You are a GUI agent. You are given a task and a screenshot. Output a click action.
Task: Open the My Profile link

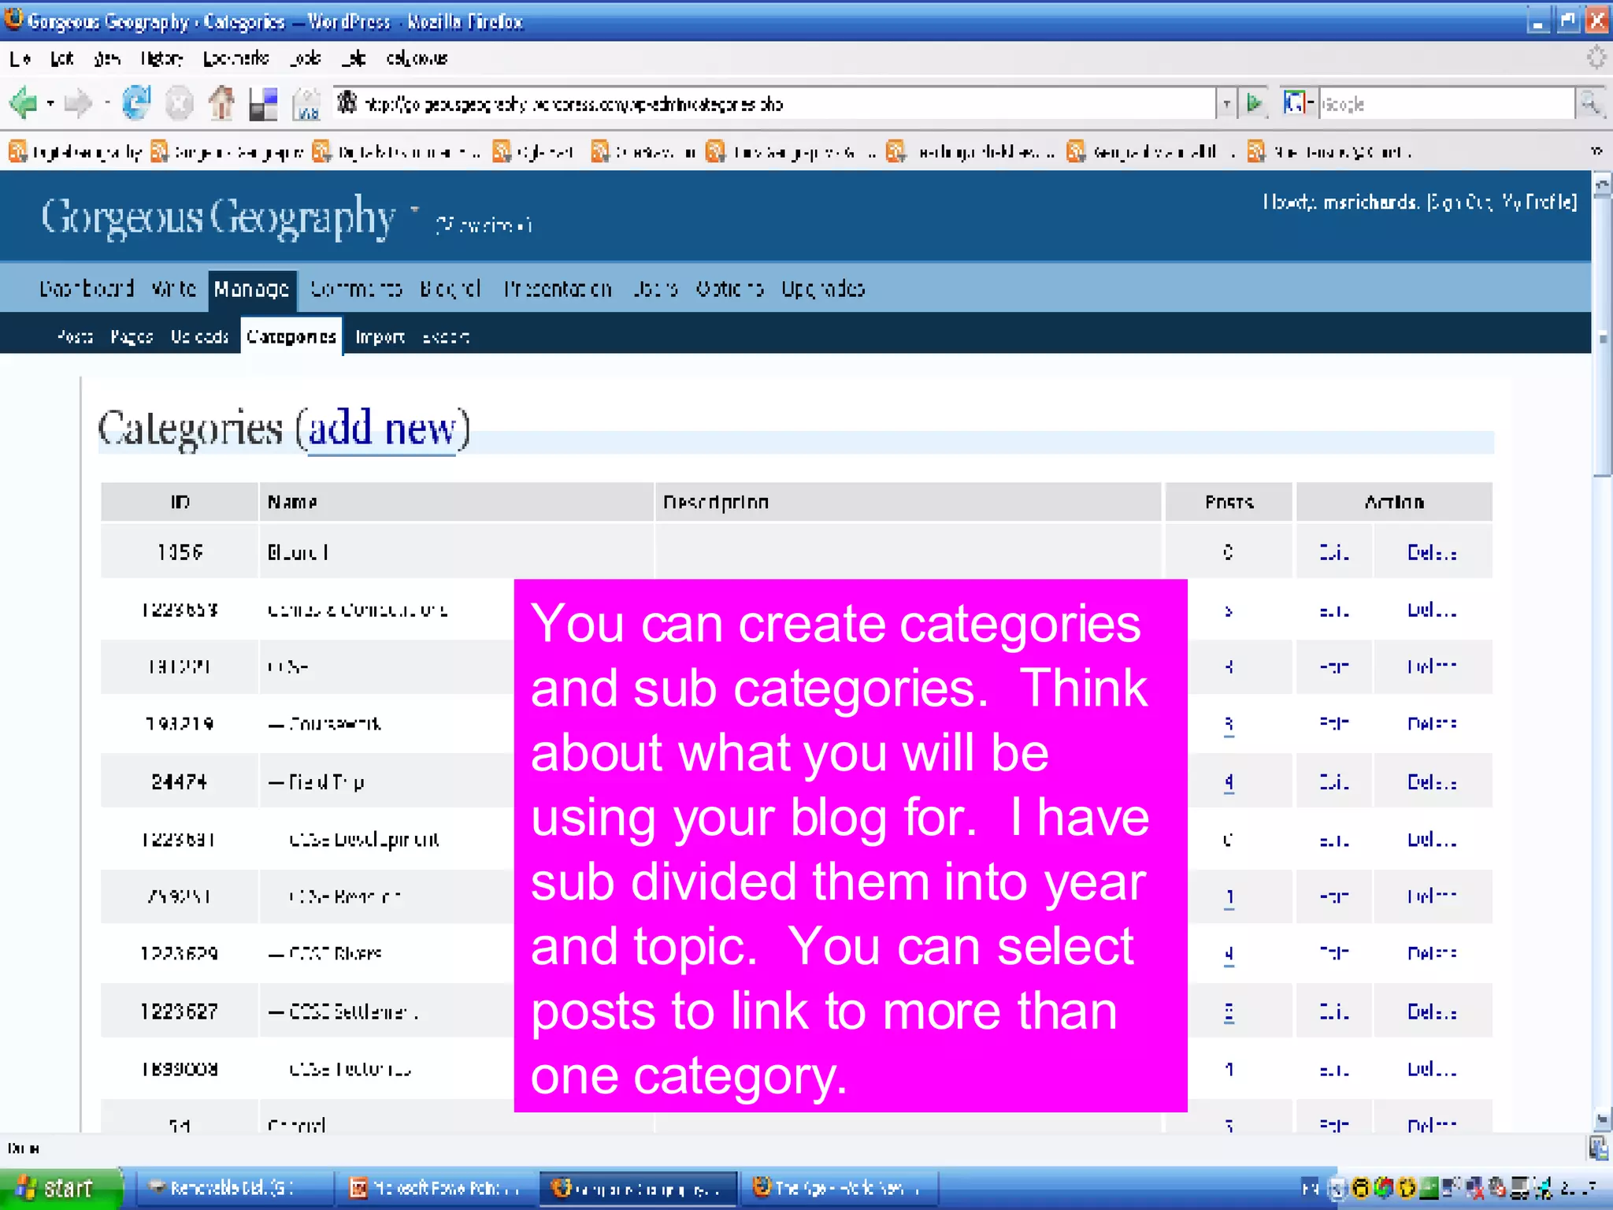(x=1538, y=202)
